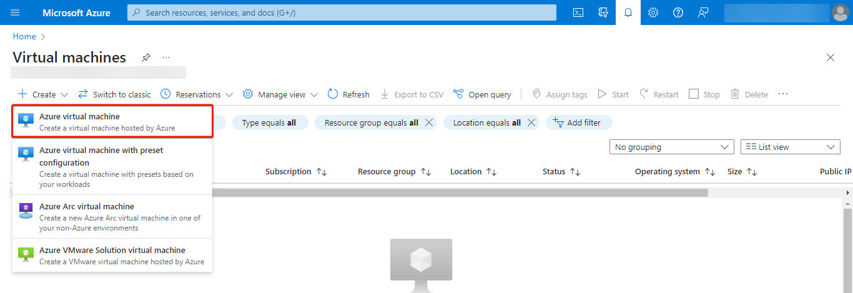Launch Cloud Shell from the top bar
Image resolution: width=853 pixels, height=293 pixels.
(x=578, y=12)
